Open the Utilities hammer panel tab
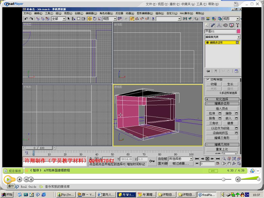The image size is (264, 198). pos(237,25)
